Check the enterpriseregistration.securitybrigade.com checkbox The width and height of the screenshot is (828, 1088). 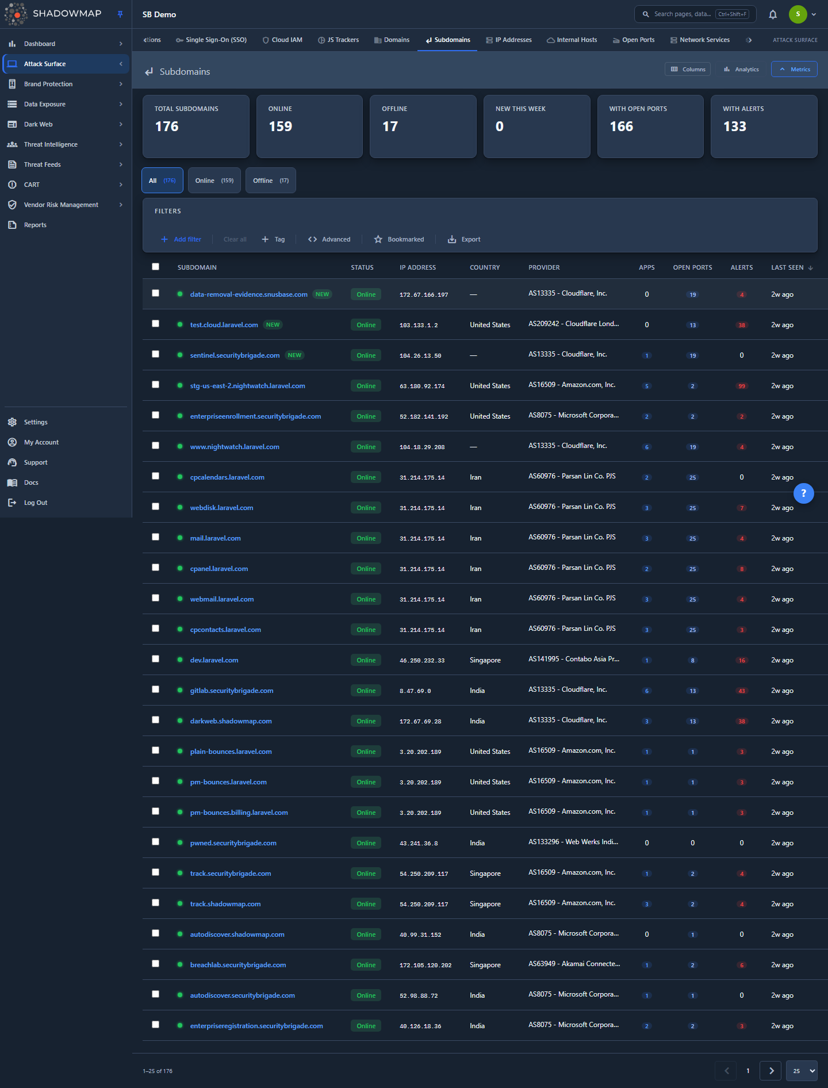click(x=155, y=1025)
